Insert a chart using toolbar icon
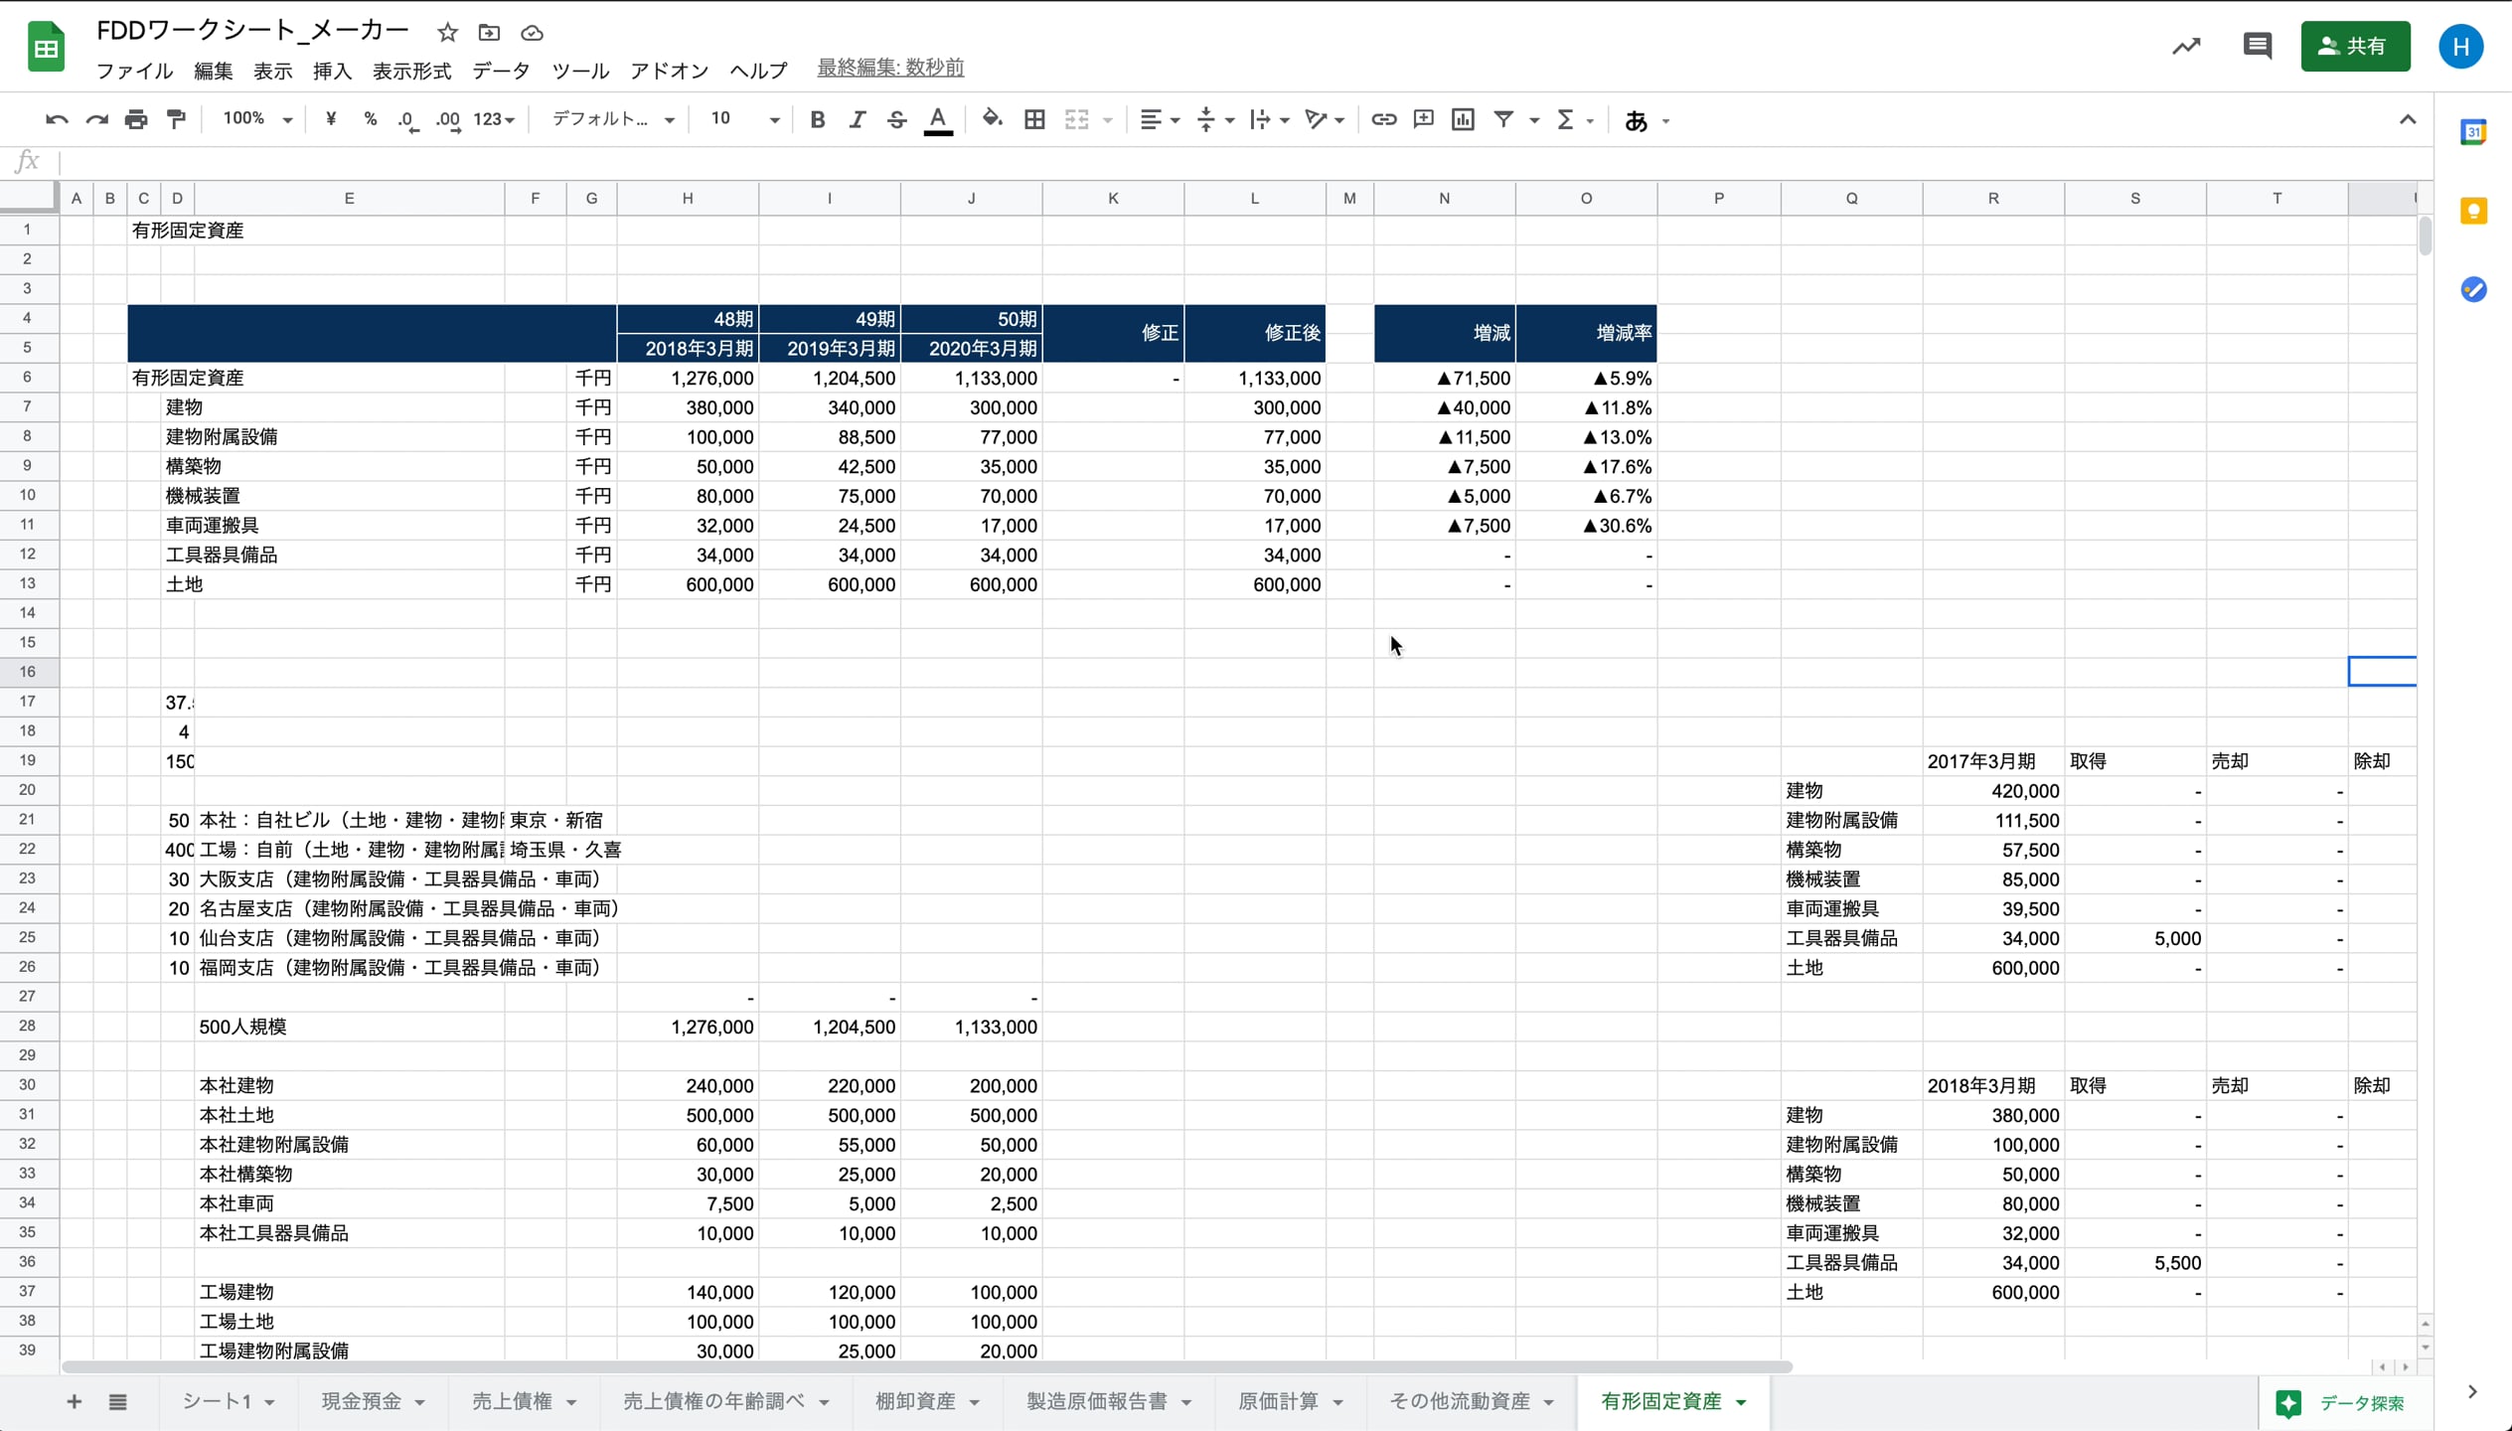The height and width of the screenshot is (1431, 2512). coord(1463,120)
